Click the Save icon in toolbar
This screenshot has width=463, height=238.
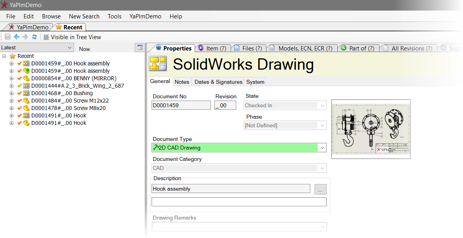pos(8,37)
